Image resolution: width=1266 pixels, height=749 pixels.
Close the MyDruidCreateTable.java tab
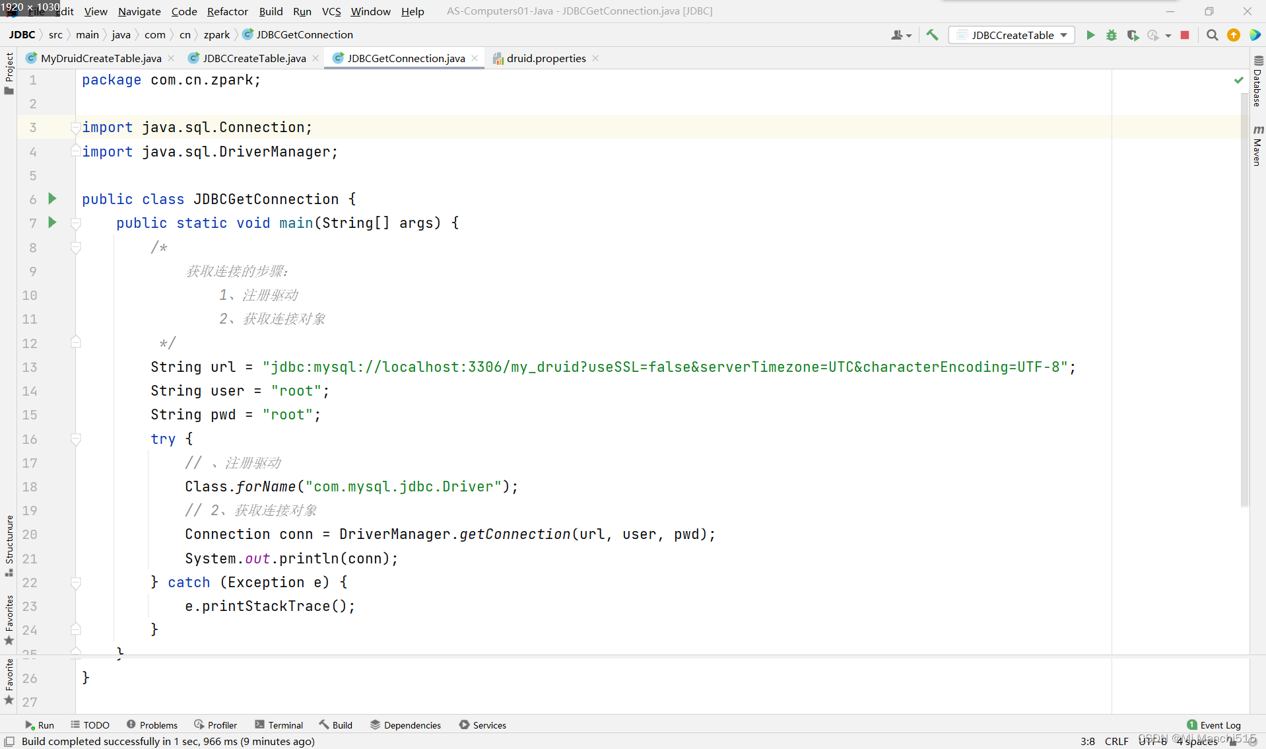[171, 58]
